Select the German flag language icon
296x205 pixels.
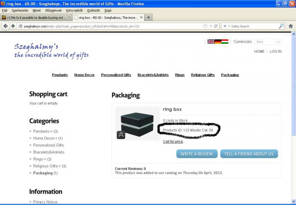tap(218, 42)
